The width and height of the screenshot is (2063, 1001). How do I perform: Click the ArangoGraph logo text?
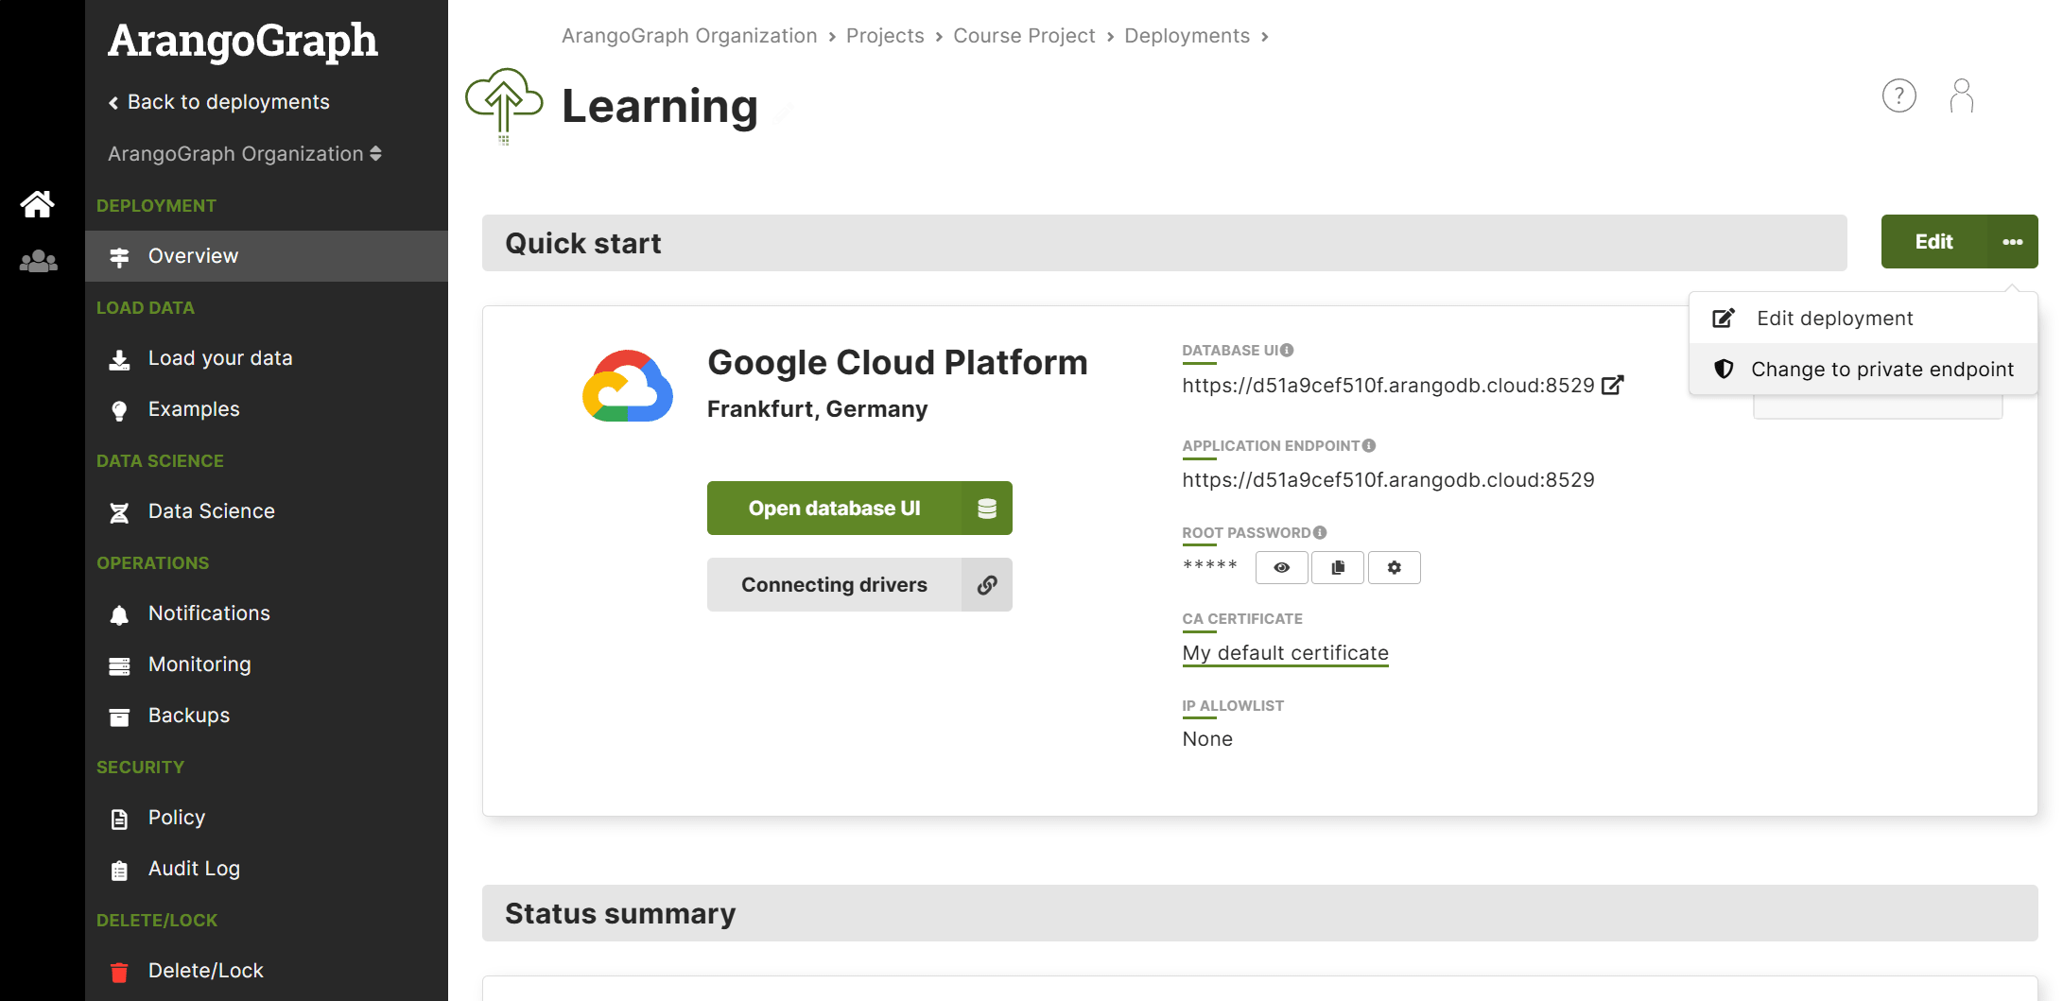pos(243,41)
